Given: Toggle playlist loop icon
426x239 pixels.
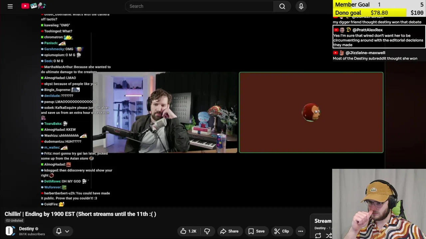Looking at the screenshot, I should [318, 235].
